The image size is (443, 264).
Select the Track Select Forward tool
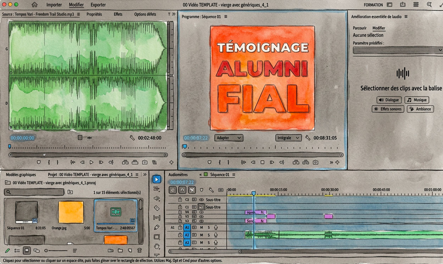tap(156, 189)
